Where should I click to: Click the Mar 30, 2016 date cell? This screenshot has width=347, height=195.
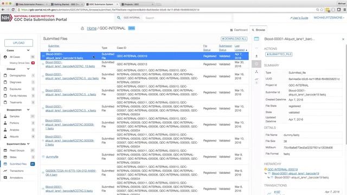239,64
